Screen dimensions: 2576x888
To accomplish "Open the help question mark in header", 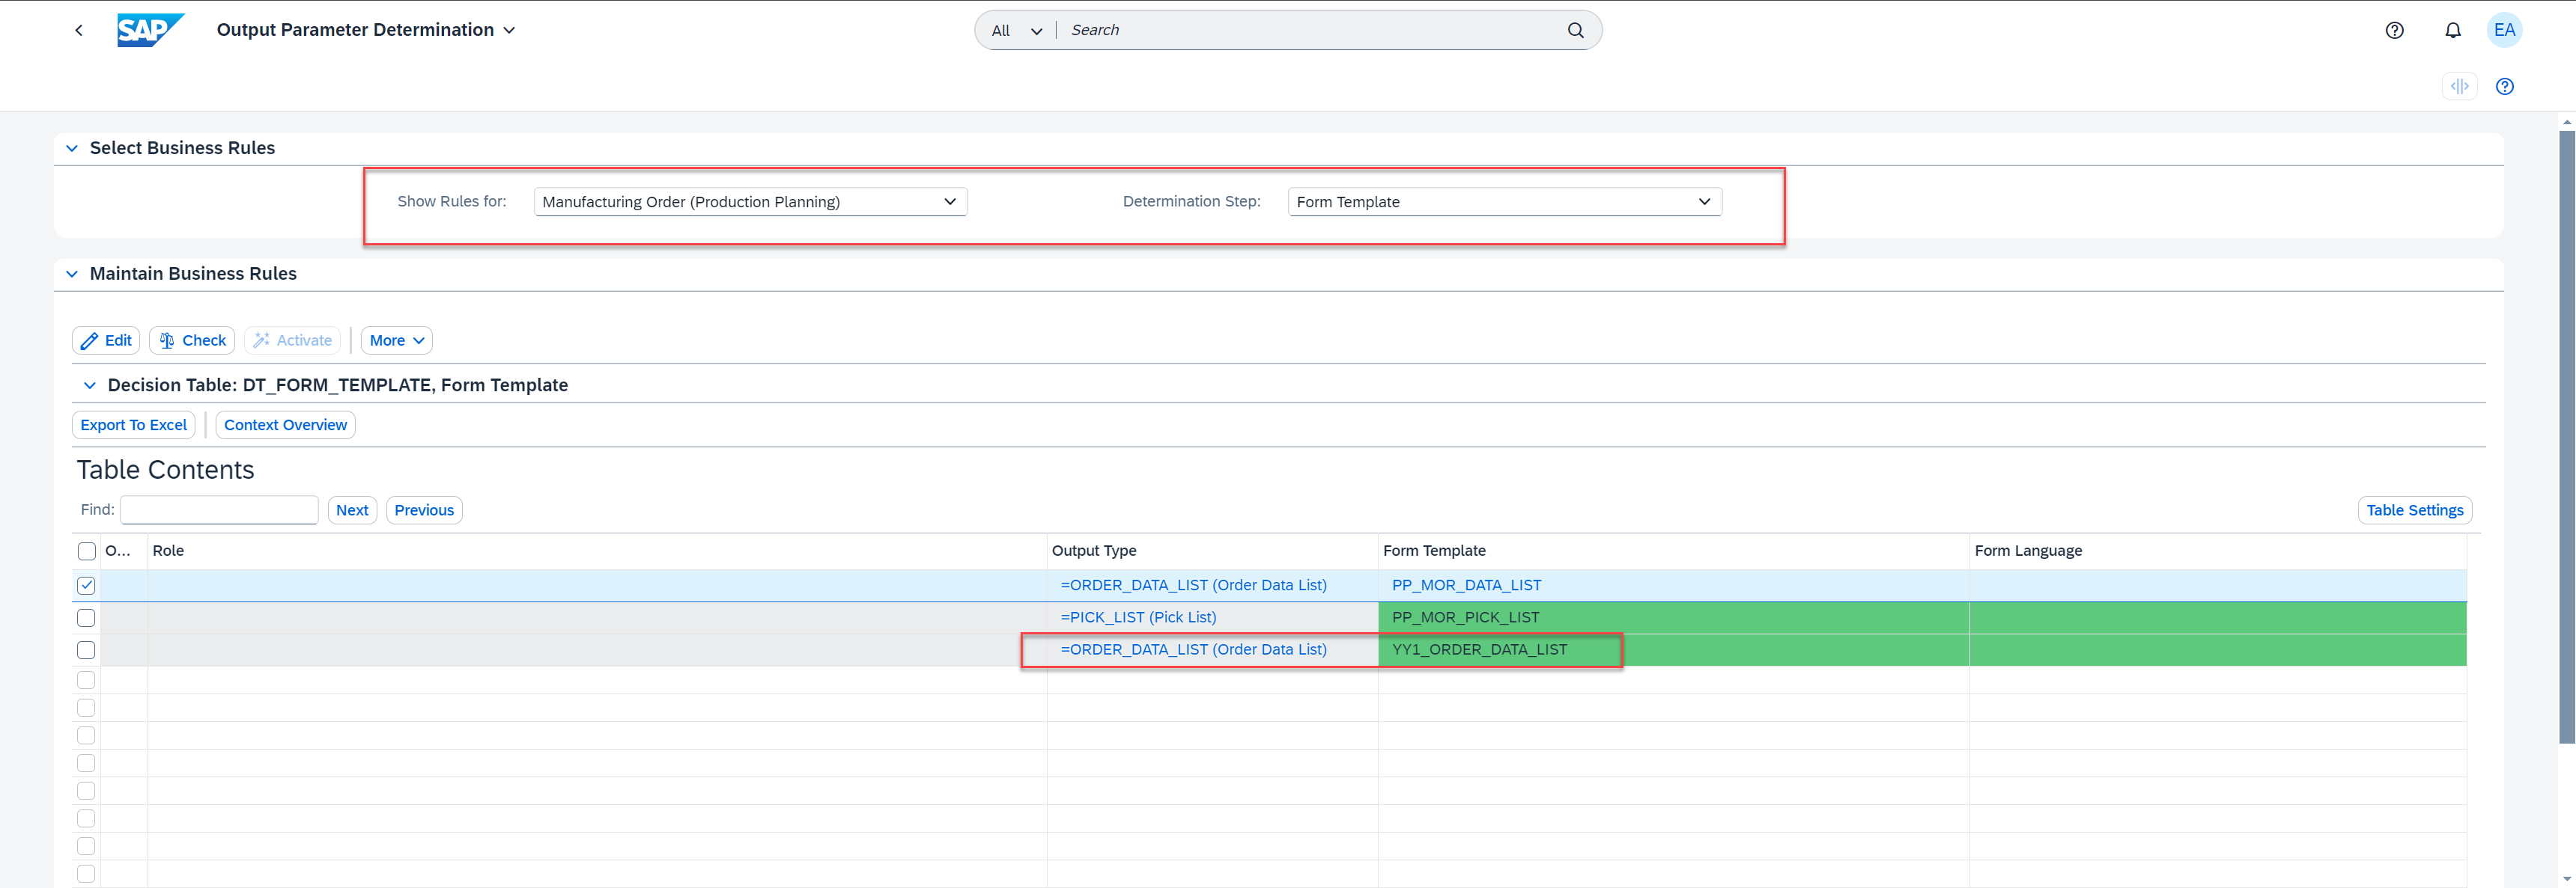I will pyautogui.click(x=2394, y=30).
